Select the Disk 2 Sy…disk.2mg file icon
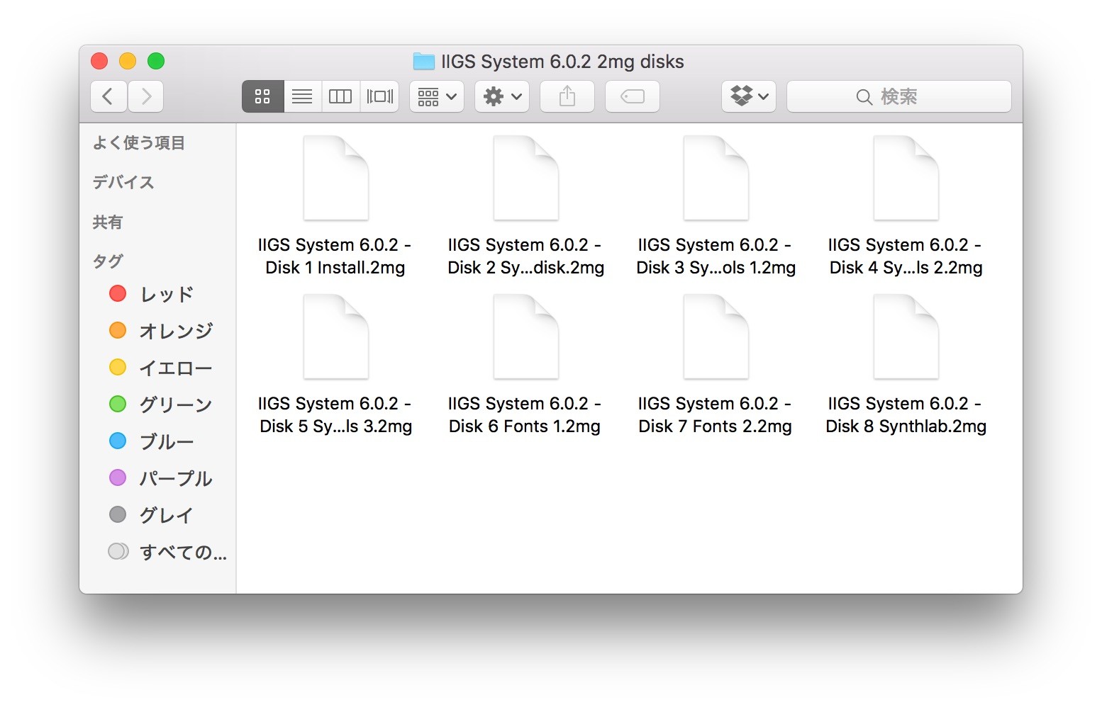Screen dimensions: 1102x707 [x=526, y=178]
